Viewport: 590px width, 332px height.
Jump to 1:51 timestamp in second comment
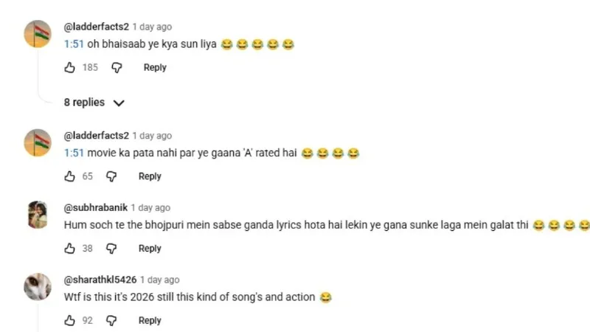point(74,153)
